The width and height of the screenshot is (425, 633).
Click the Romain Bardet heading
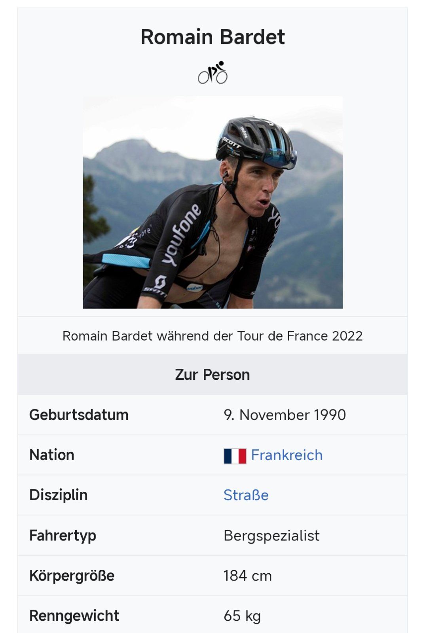coord(212,37)
